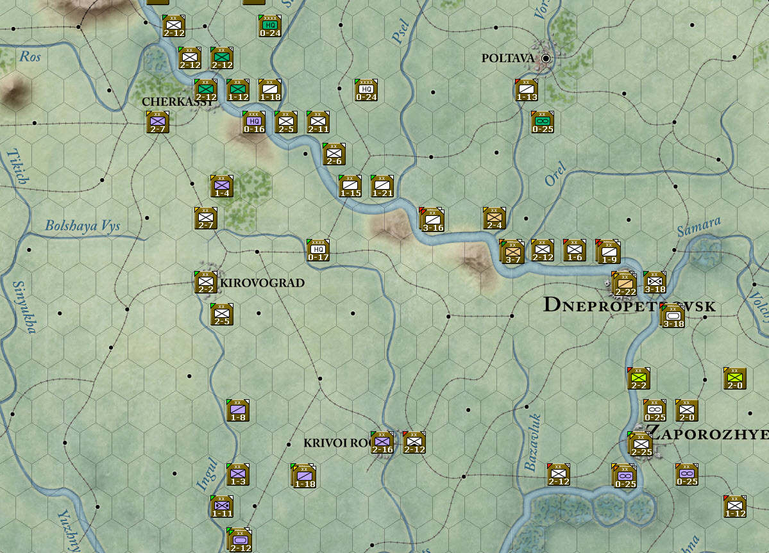This screenshot has height=553, width=769.
Task: Select the HQ 0-17 army counter
Action: coord(318,251)
